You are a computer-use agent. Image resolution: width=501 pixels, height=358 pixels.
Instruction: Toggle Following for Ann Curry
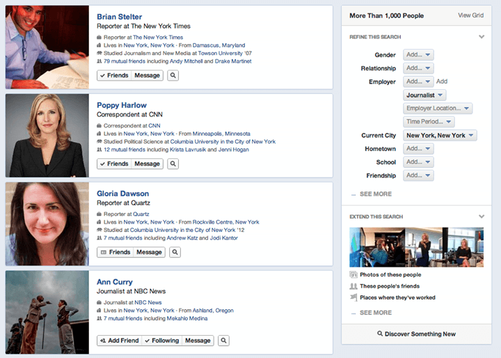(x=161, y=341)
